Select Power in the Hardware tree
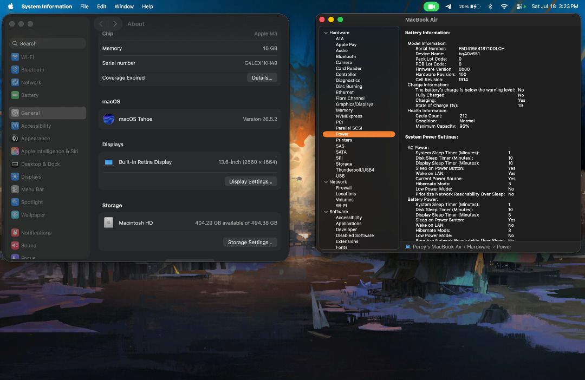585x380 pixels. point(359,134)
